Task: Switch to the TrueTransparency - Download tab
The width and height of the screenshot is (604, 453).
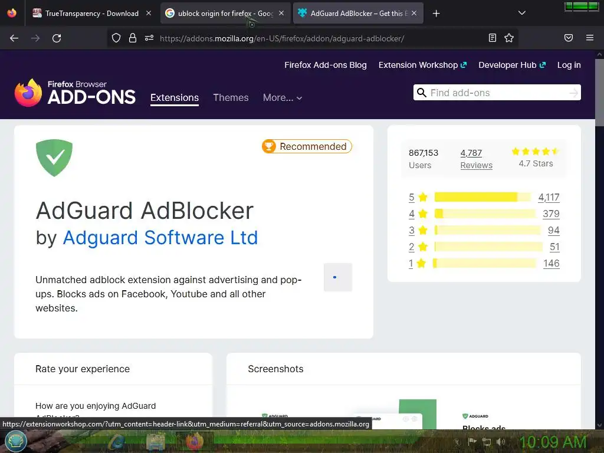Action: 91,14
